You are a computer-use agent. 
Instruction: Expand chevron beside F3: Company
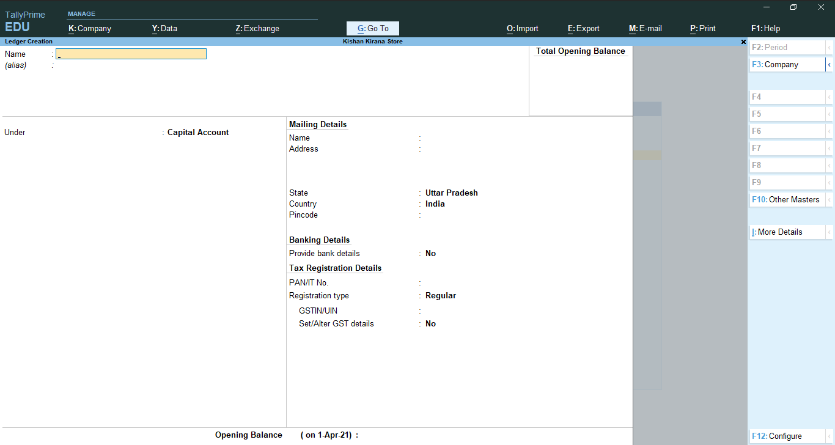coord(829,65)
